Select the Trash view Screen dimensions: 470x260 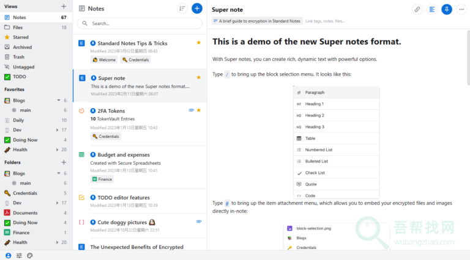tap(18, 57)
